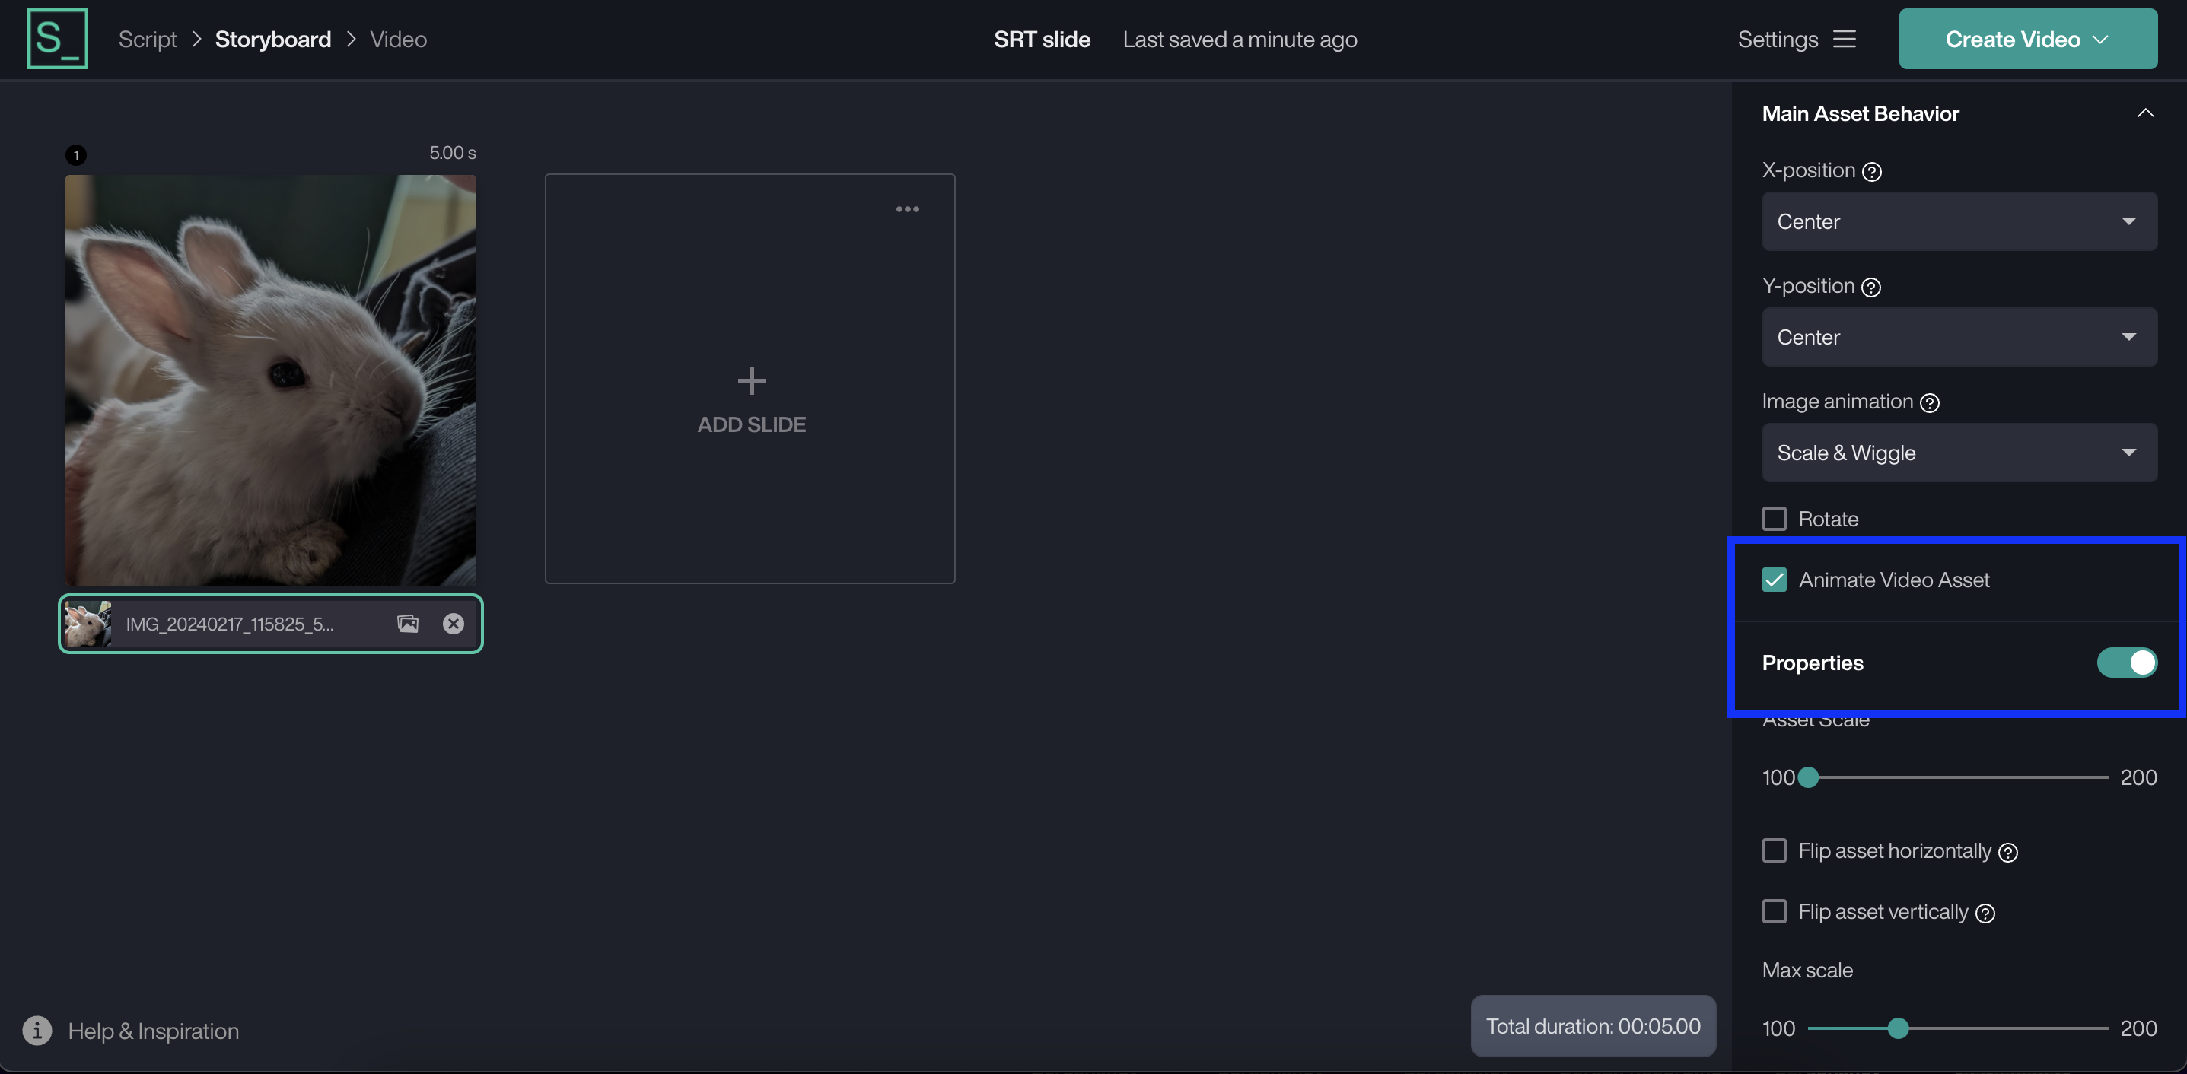Screen dimensions: 2187x1074
Task: Click the replace-image icon on the asset row
Action: (408, 624)
